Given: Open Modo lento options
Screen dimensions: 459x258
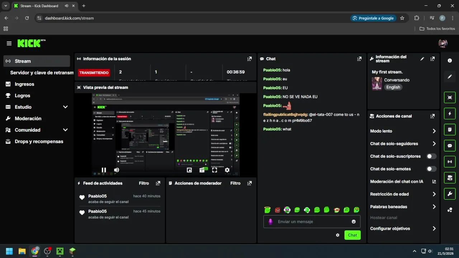Looking at the screenshot, I should tap(403, 131).
